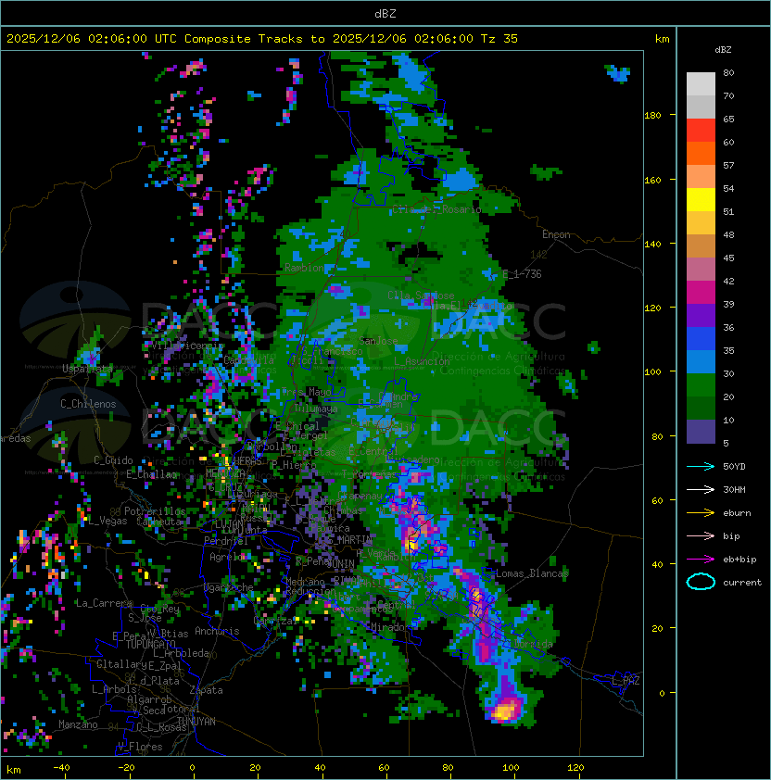Click the Tulumaya map label
The width and height of the screenshot is (771, 780).
(316, 409)
